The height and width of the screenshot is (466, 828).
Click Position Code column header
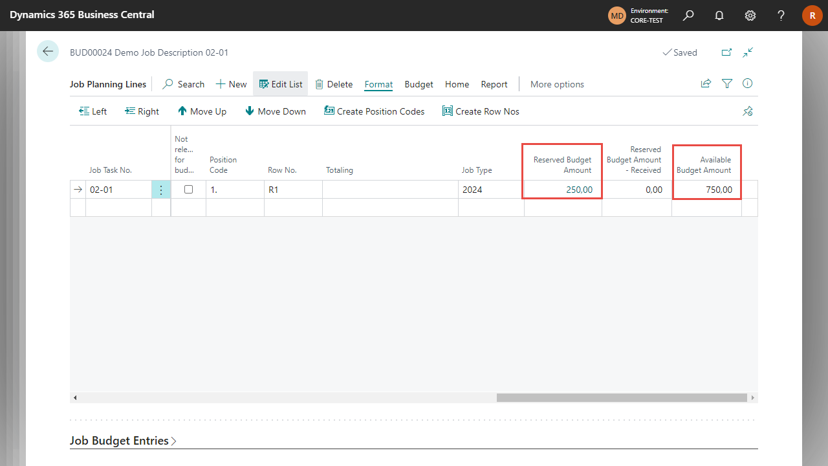coord(223,165)
